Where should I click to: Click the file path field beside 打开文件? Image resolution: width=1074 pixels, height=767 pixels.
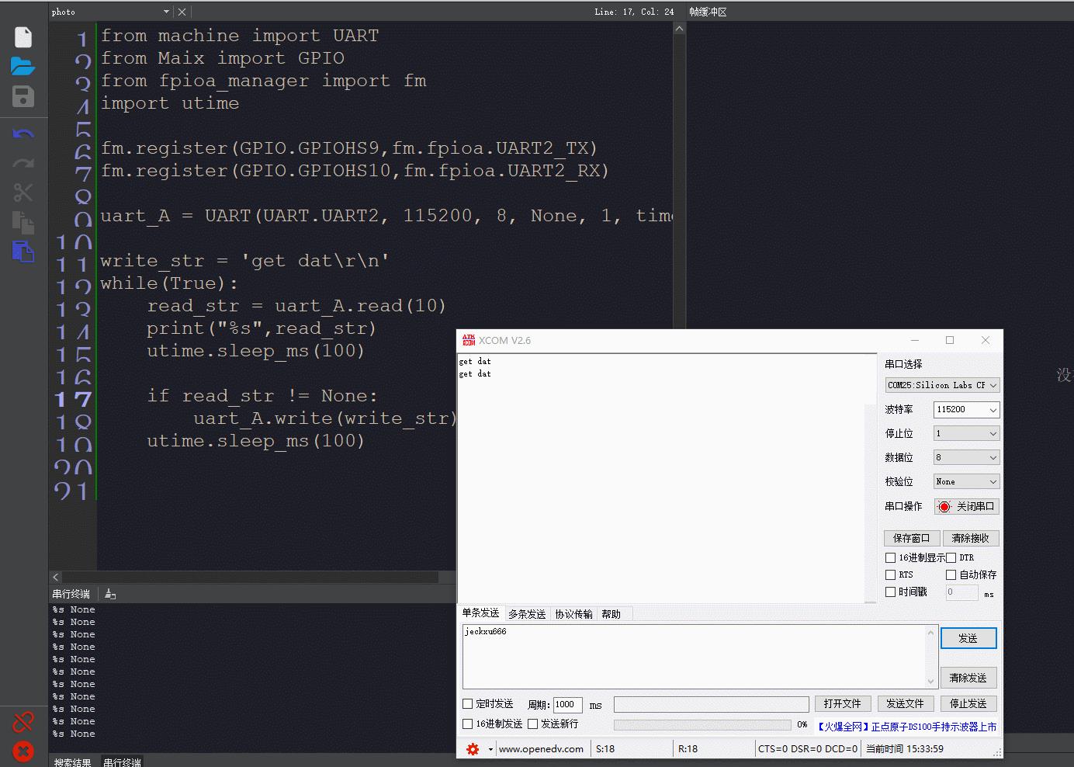point(712,704)
